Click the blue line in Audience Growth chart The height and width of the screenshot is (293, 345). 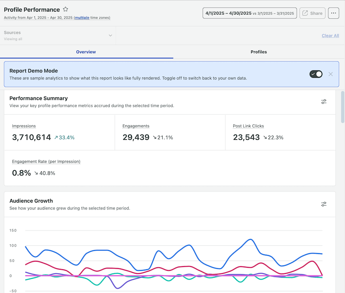[250, 240]
